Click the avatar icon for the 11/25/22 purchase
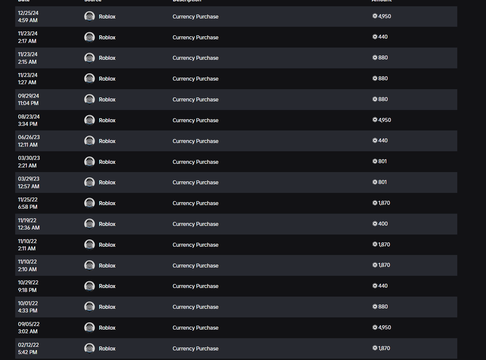Screen dimensions: 486x360 point(90,203)
